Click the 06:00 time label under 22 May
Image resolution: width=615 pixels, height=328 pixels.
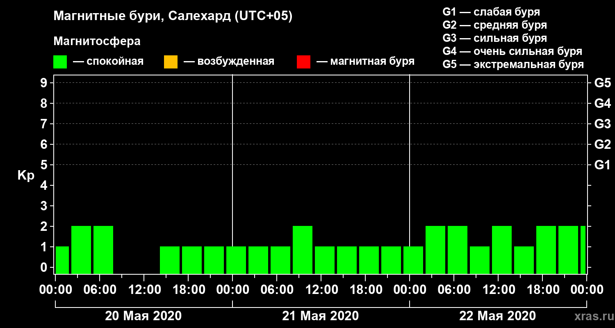[x=454, y=290]
